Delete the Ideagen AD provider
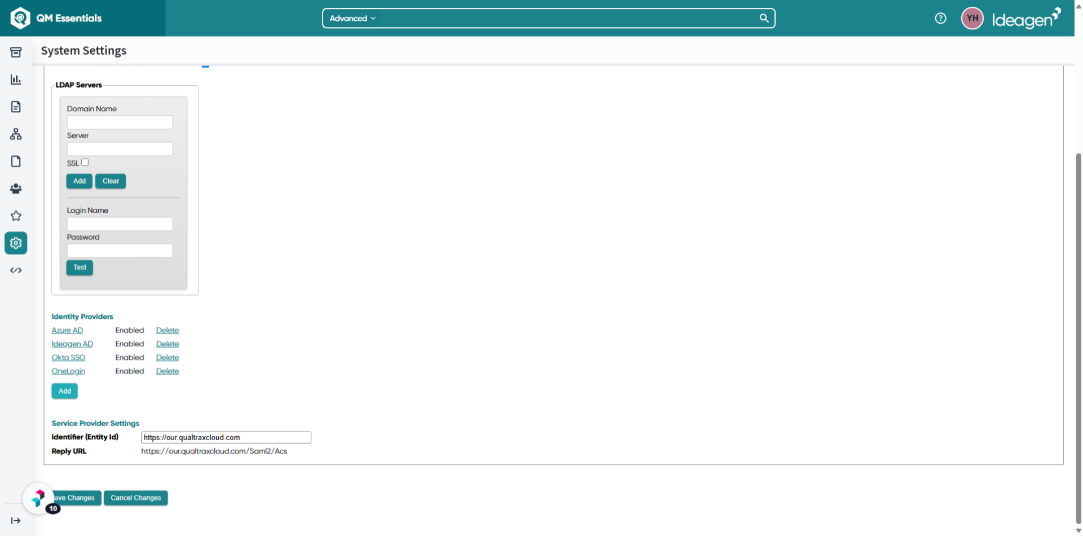Image resolution: width=1083 pixels, height=536 pixels. [x=168, y=344]
